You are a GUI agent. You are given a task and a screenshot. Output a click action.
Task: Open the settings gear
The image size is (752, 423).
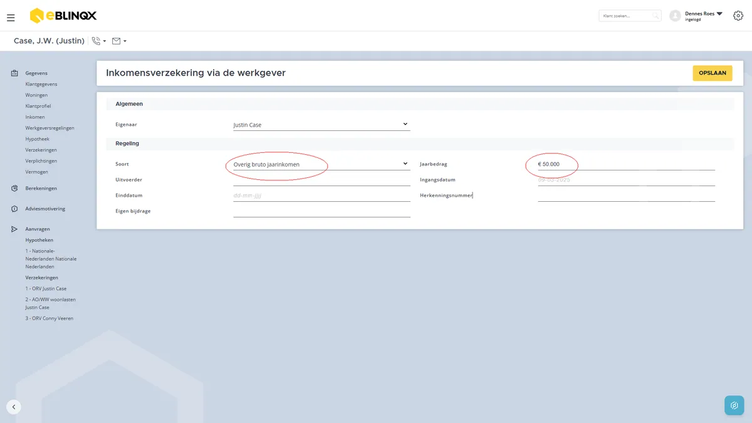pyautogui.click(x=738, y=16)
